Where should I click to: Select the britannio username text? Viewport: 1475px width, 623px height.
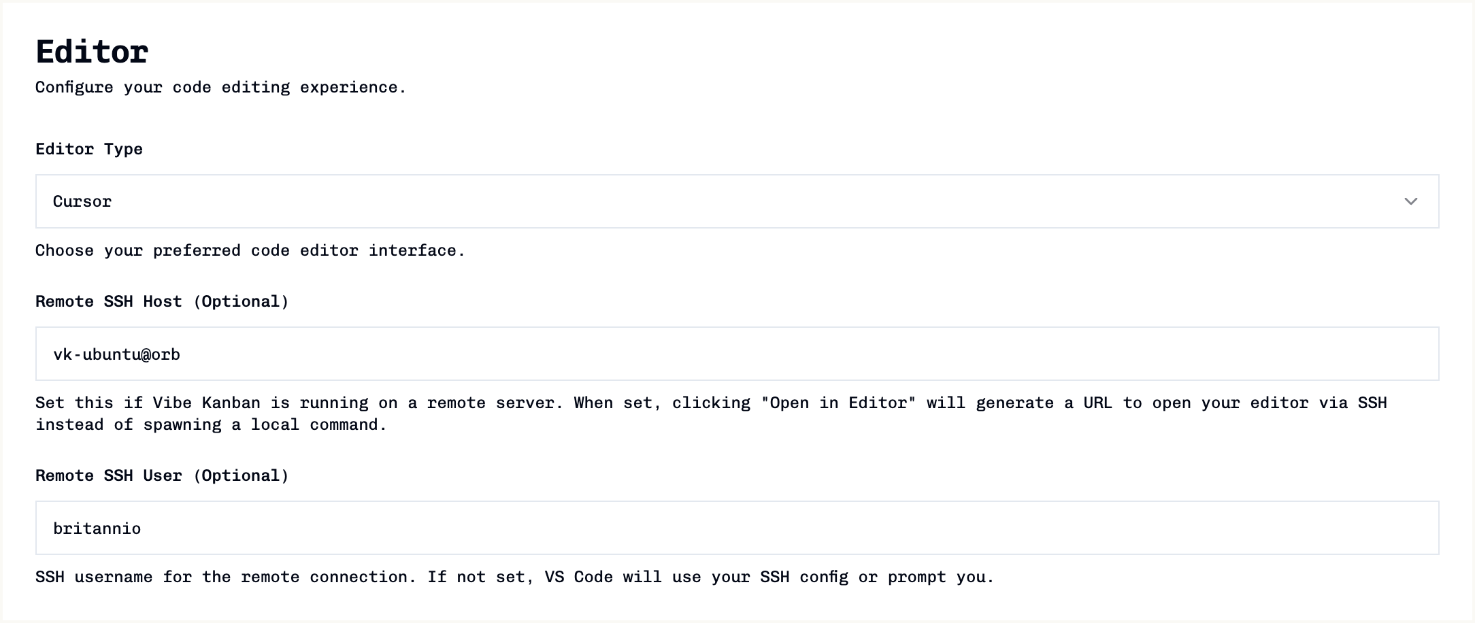[97, 528]
